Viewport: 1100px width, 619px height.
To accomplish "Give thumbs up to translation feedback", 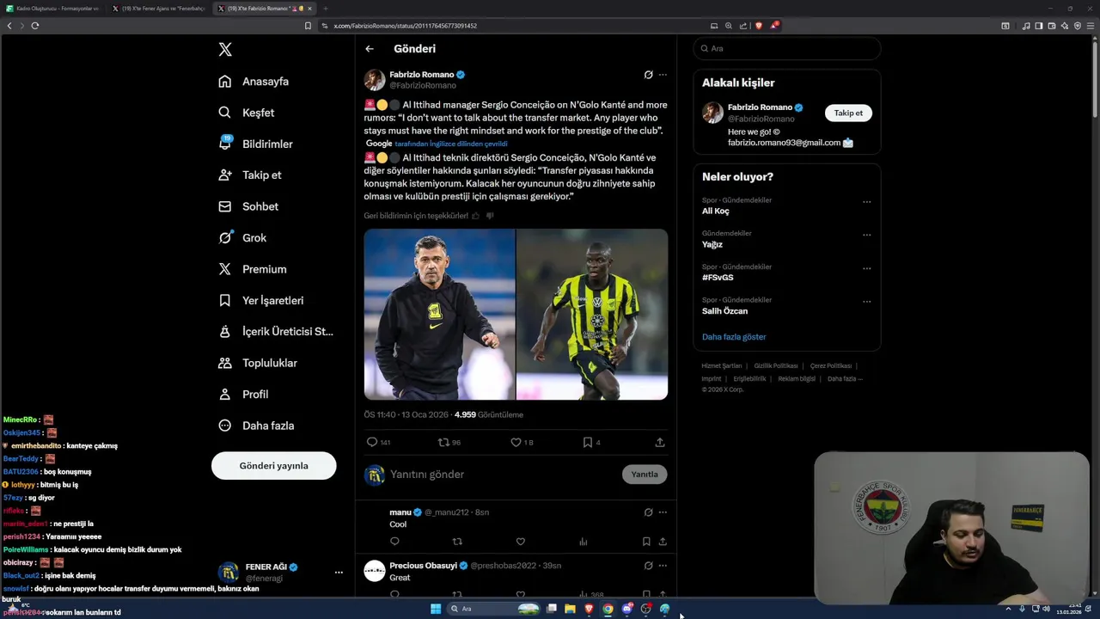I will tap(475, 216).
